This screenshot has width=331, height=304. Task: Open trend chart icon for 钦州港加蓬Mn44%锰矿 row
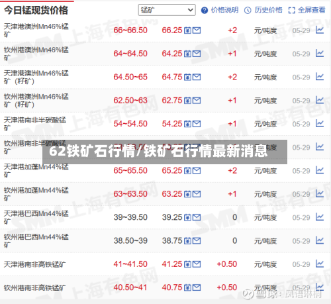[x=320, y=194]
